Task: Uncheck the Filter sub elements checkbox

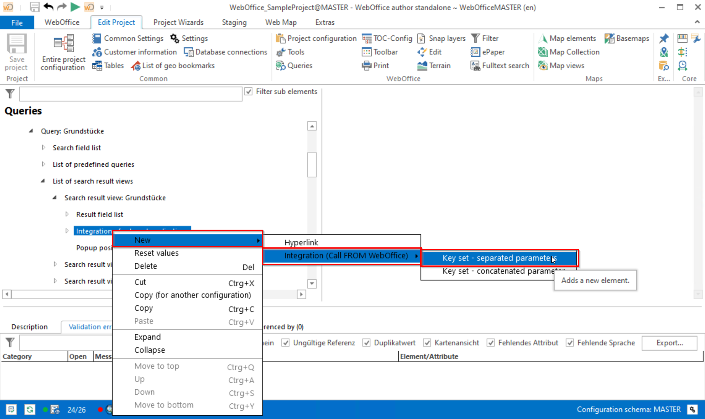Action: 249,91
